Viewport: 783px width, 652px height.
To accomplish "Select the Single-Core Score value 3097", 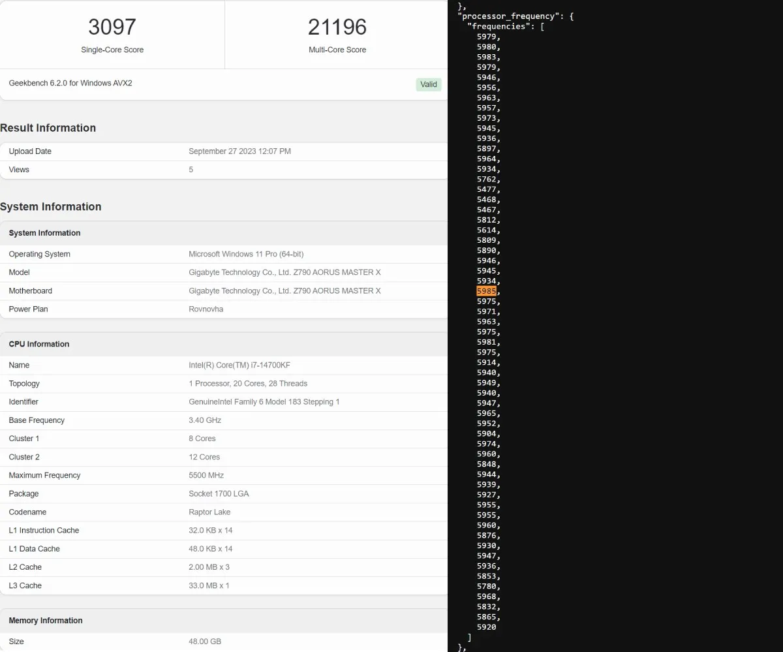I will (112, 27).
